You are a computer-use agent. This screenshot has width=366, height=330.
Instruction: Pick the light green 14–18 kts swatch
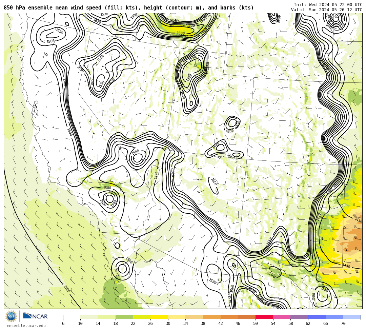click(x=107, y=317)
